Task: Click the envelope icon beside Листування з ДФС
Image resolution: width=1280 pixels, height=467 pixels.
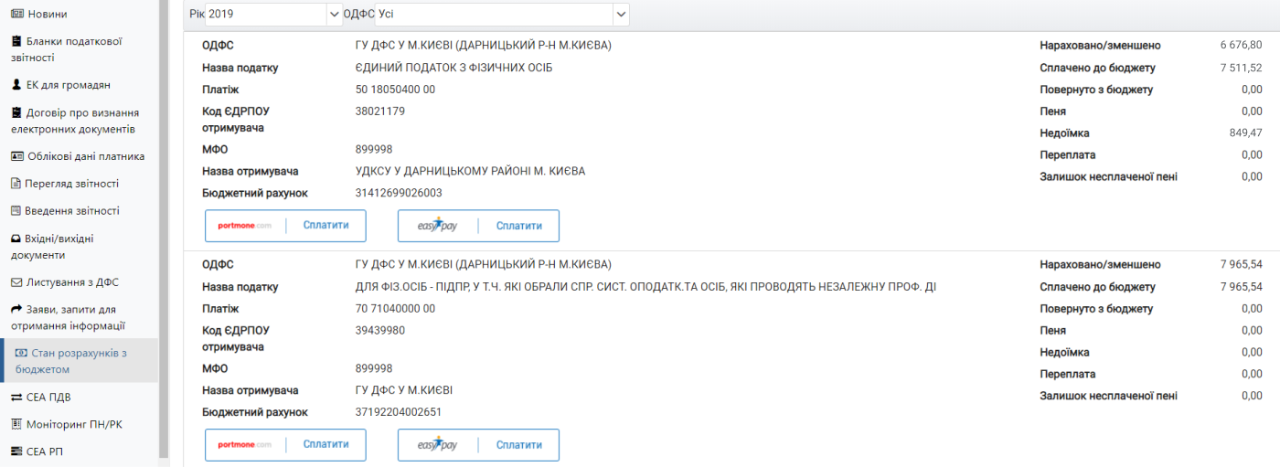Action: [x=16, y=282]
